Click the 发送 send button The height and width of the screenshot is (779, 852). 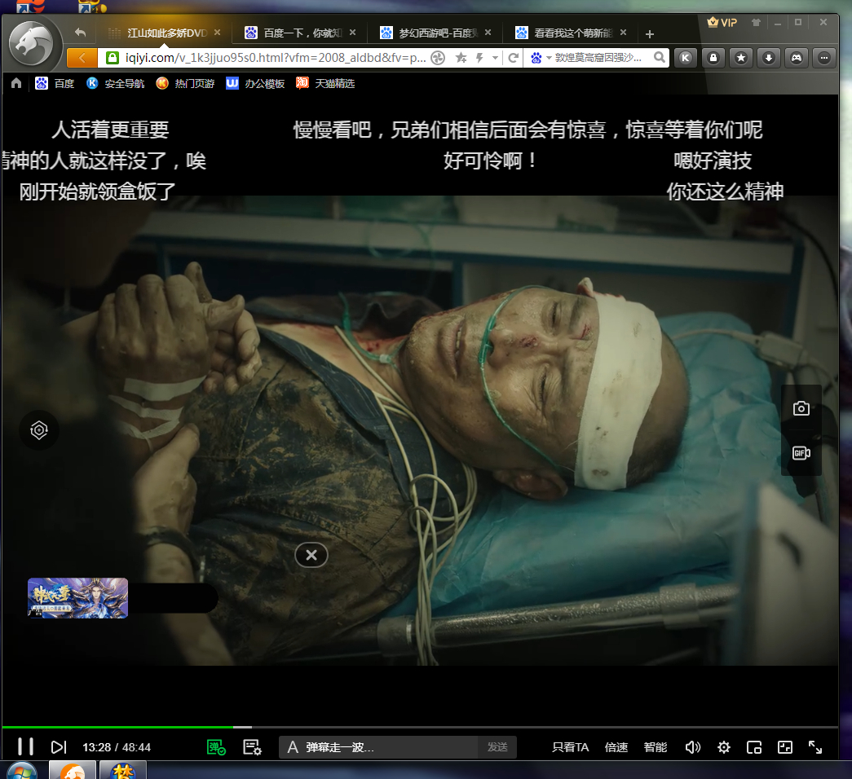pos(497,747)
